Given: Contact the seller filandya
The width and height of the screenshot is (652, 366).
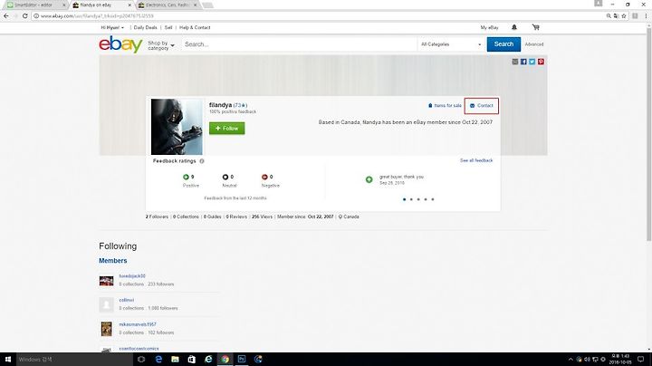Looking at the screenshot, I should [x=482, y=106].
